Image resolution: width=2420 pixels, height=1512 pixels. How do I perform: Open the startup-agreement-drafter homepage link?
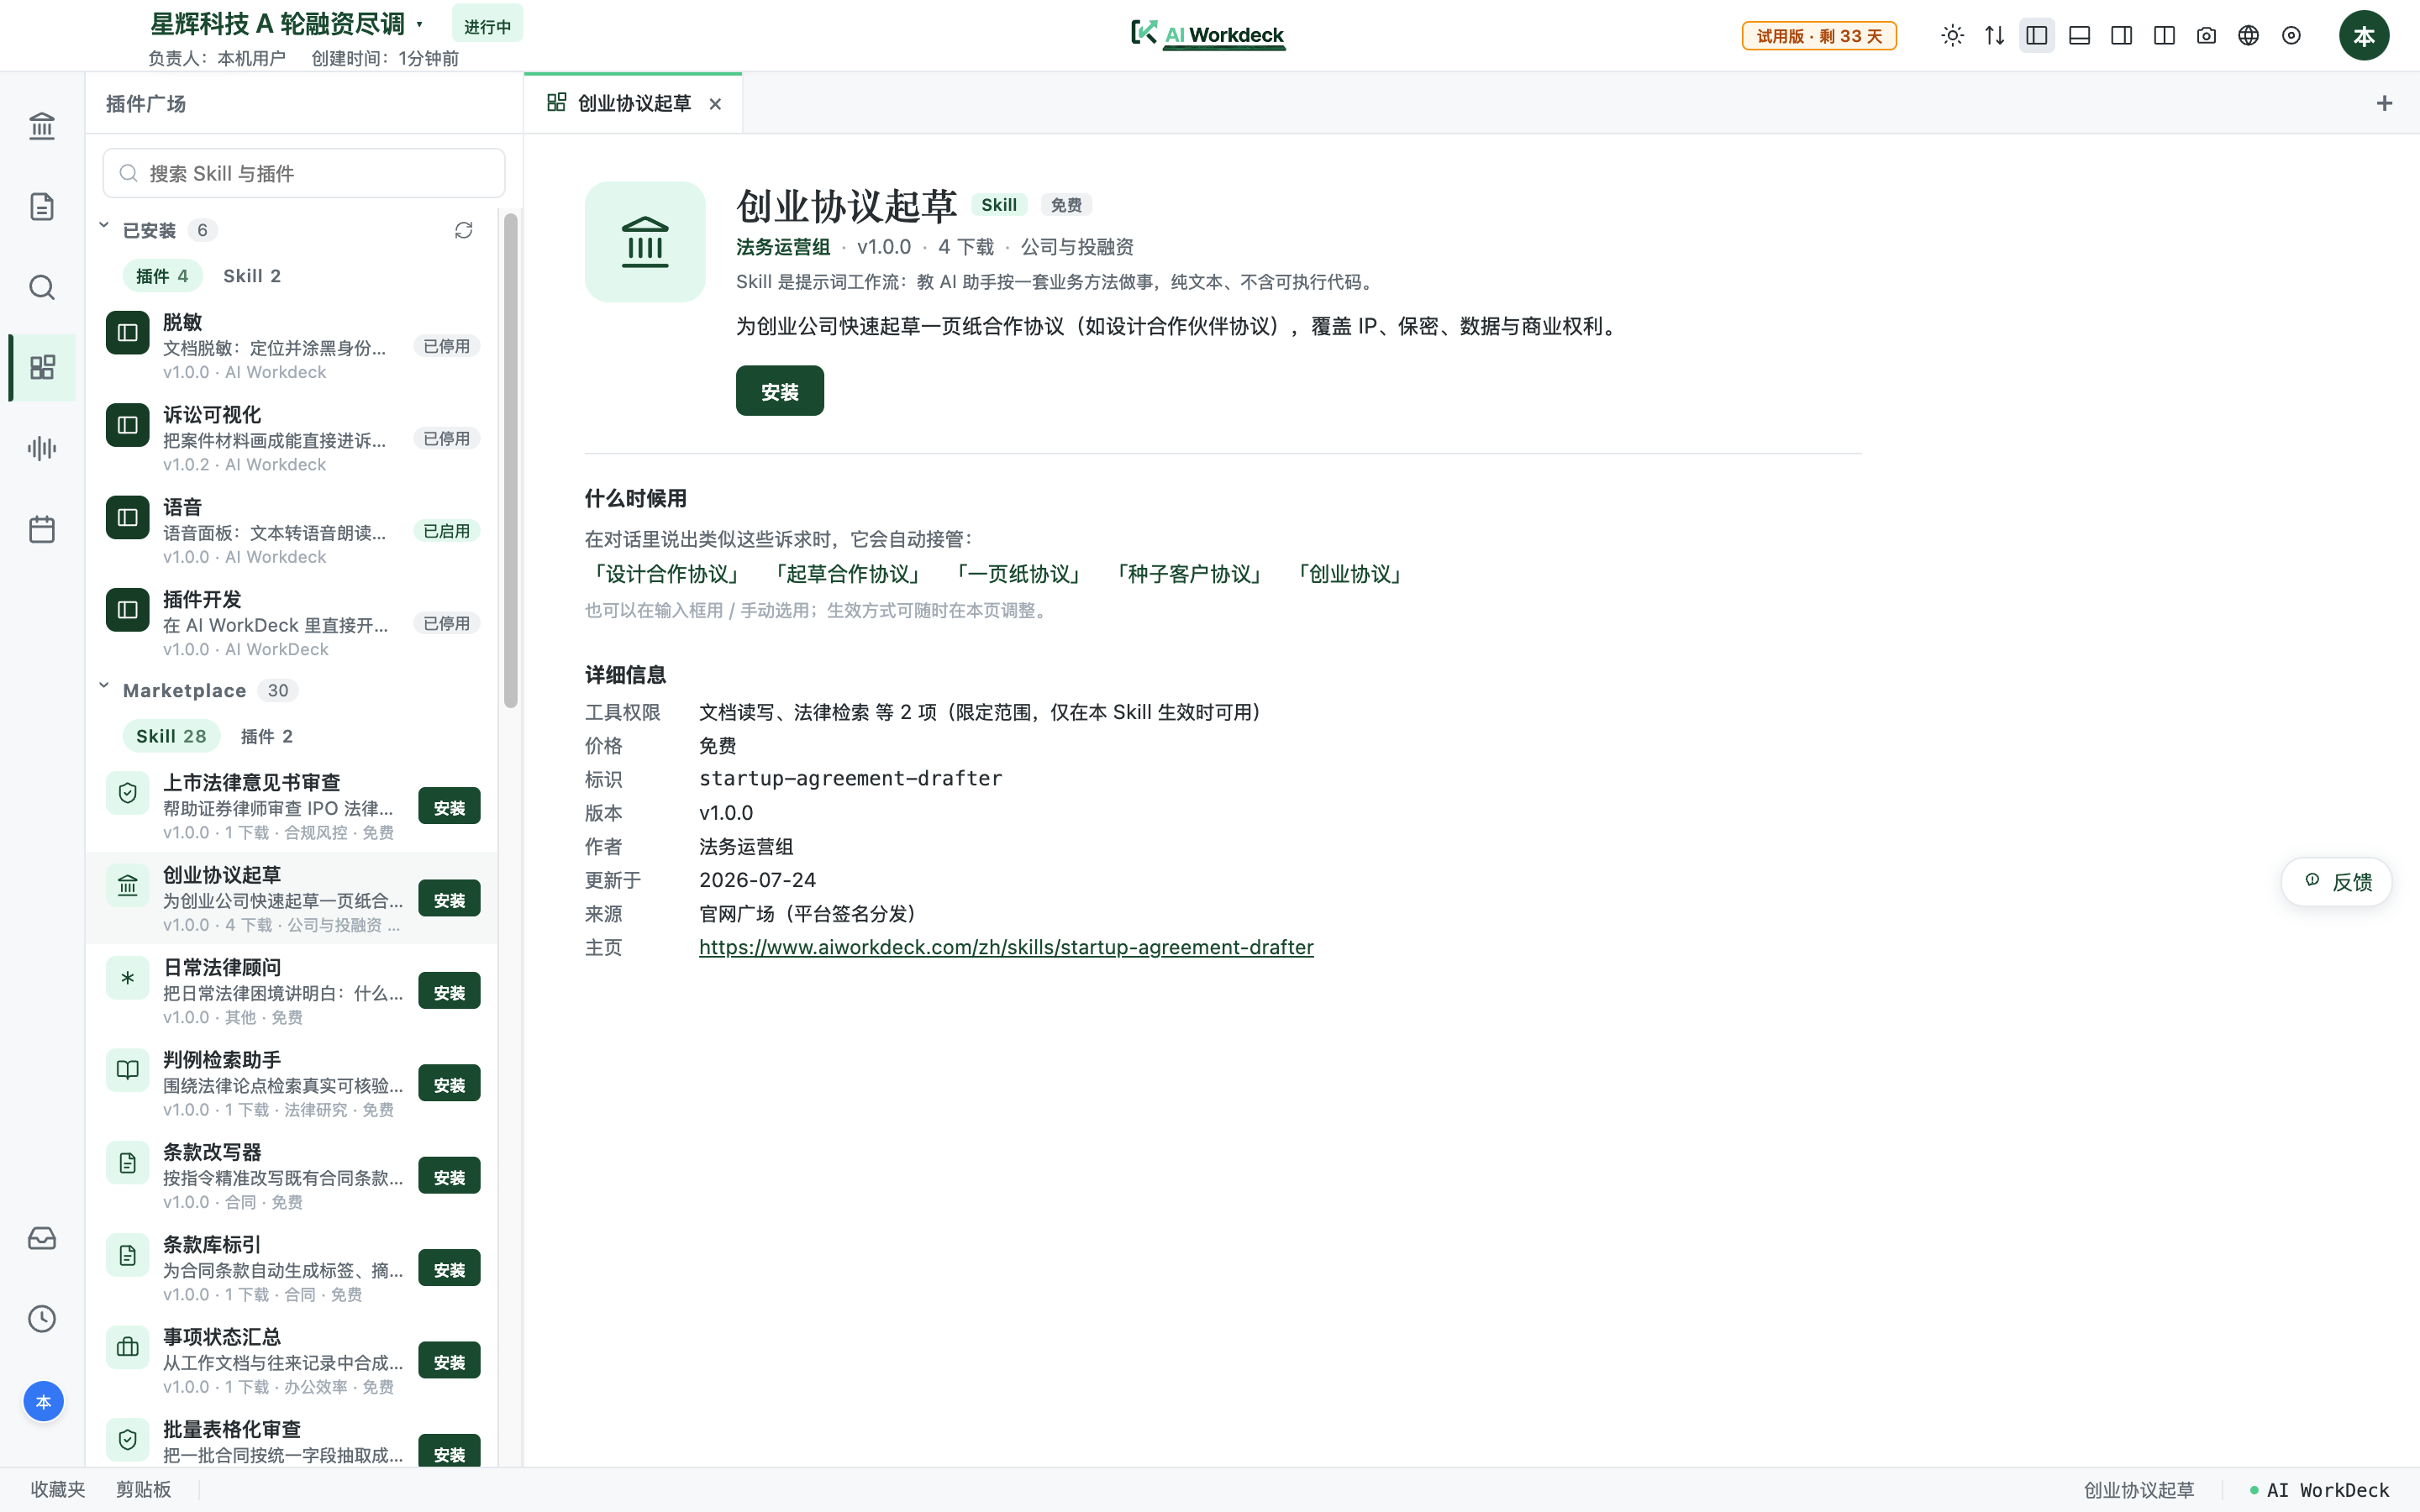(x=1006, y=947)
